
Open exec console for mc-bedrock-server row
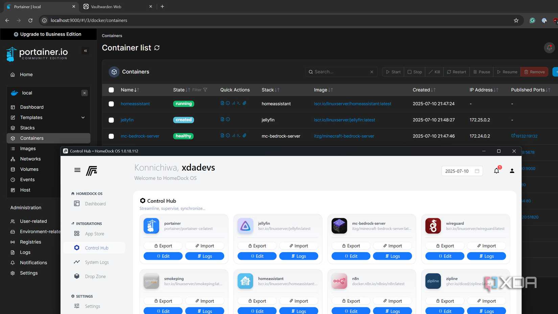tap(239, 136)
